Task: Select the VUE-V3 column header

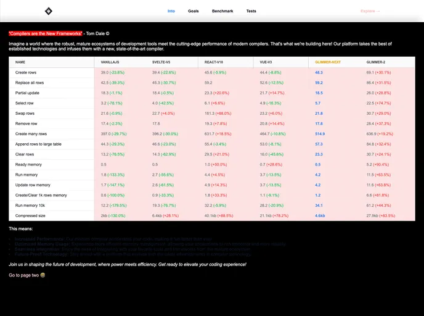Action: click(266, 62)
